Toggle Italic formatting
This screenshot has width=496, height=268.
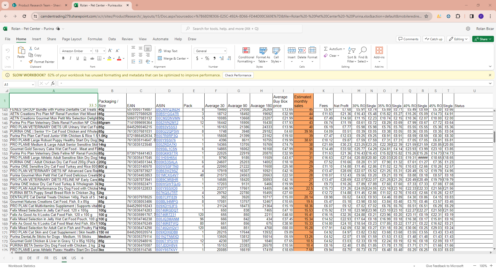point(71,58)
